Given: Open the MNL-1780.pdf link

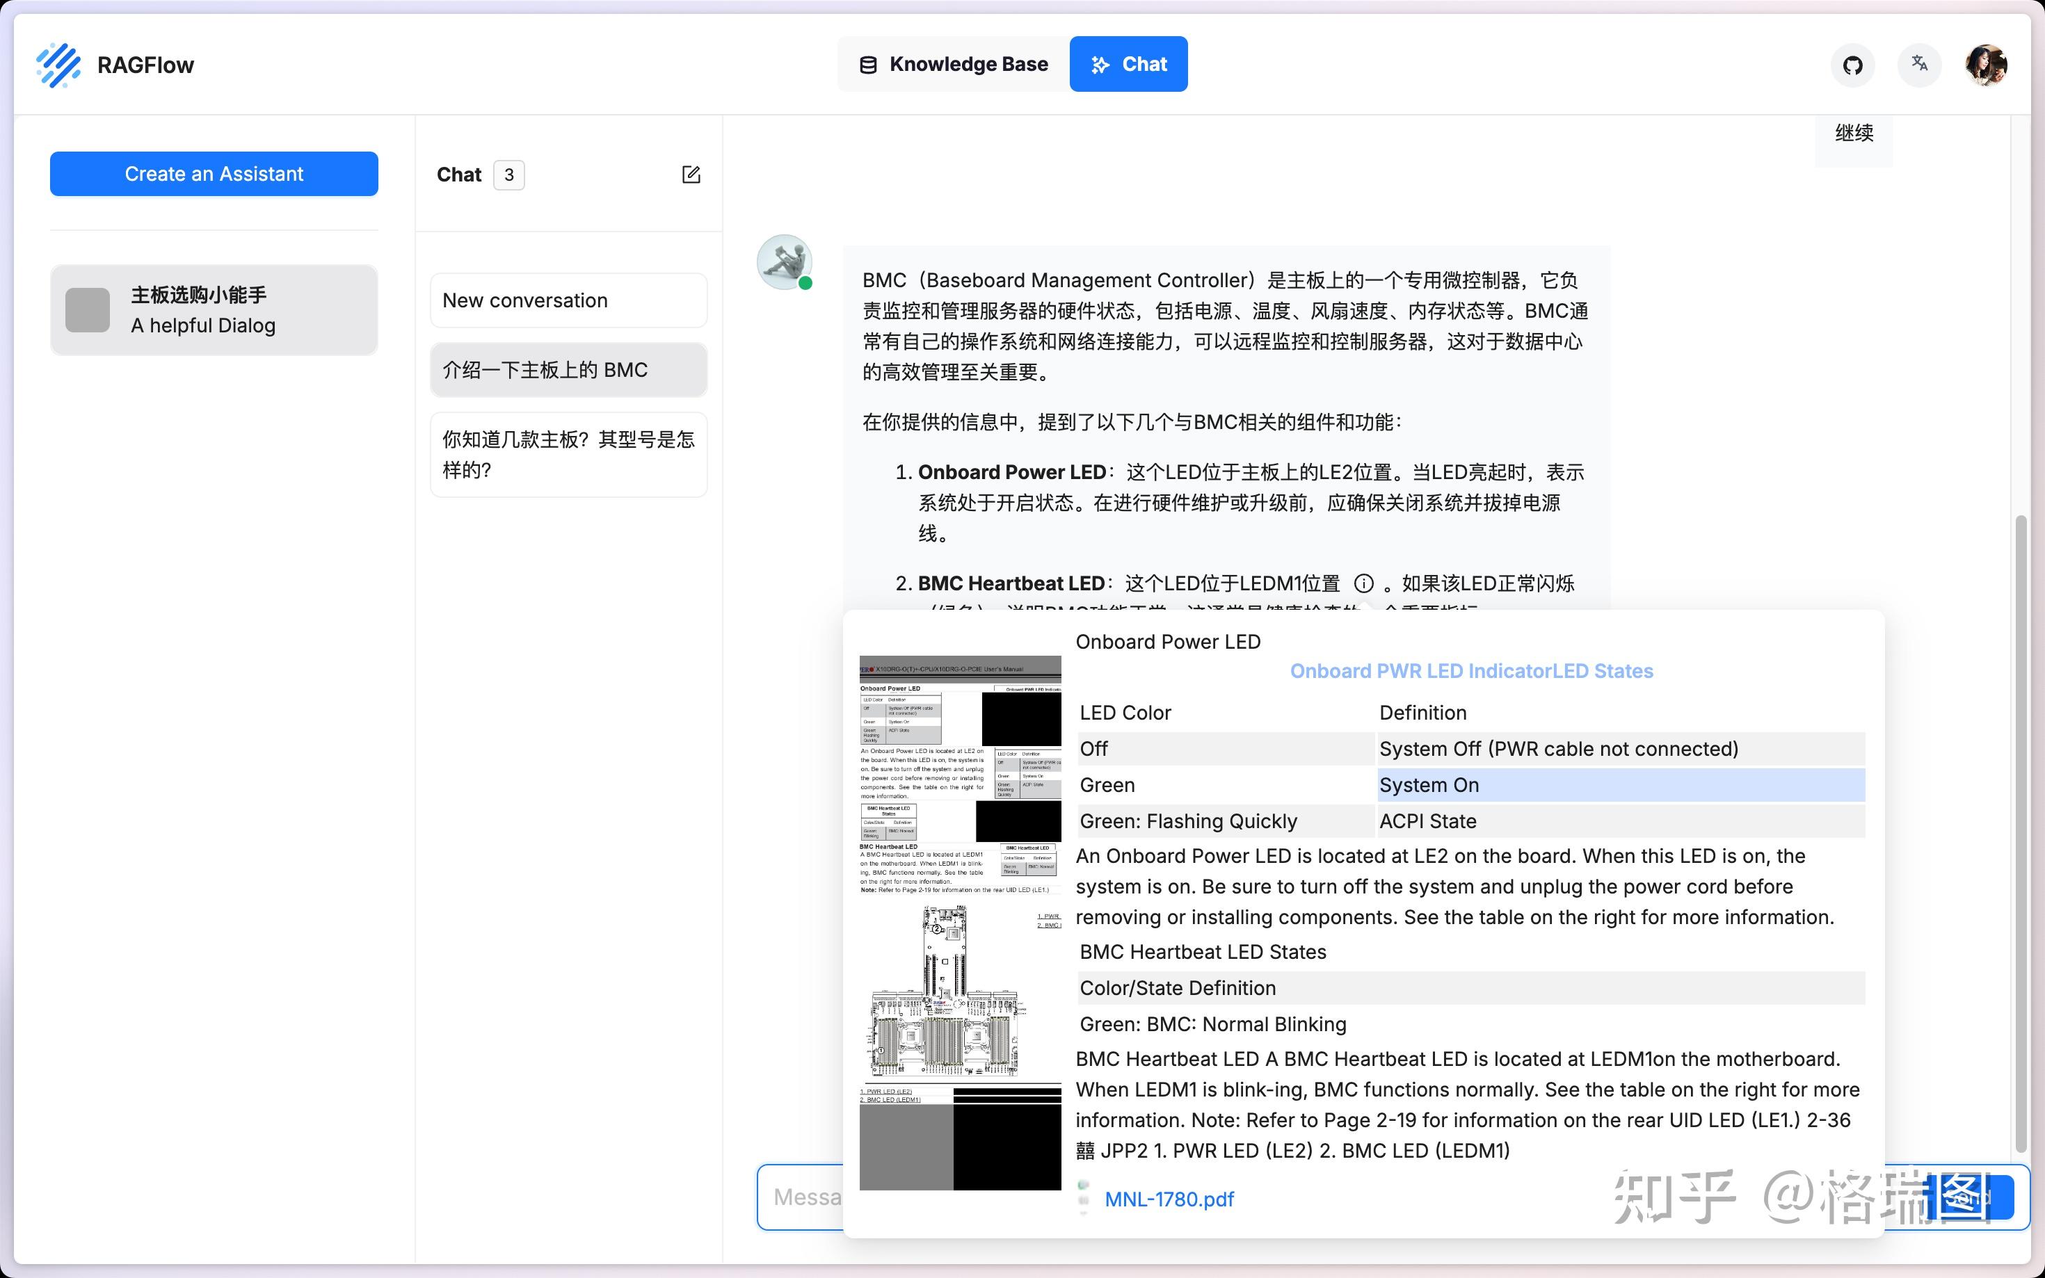Looking at the screenshot, I should tap(1169, 1199).
